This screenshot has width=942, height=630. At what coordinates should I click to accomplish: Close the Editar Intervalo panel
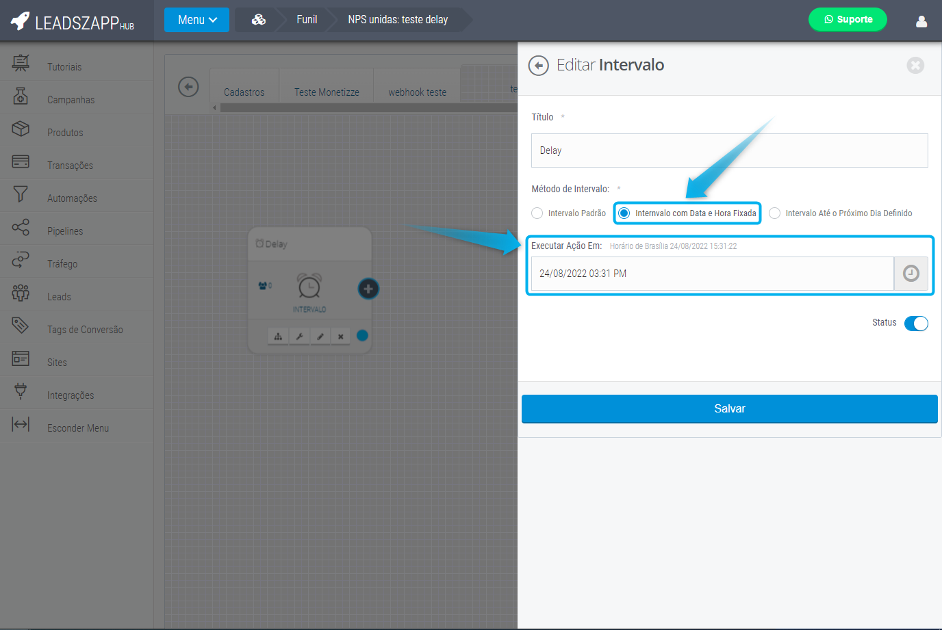pyautogui.click(x=915, y=65)
